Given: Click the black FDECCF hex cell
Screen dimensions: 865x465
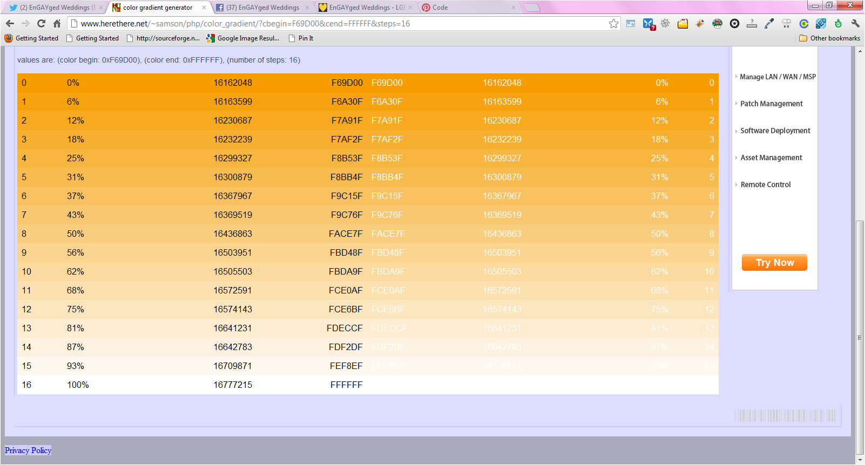Looking at the screenshot, I should [x=344, y=328].
